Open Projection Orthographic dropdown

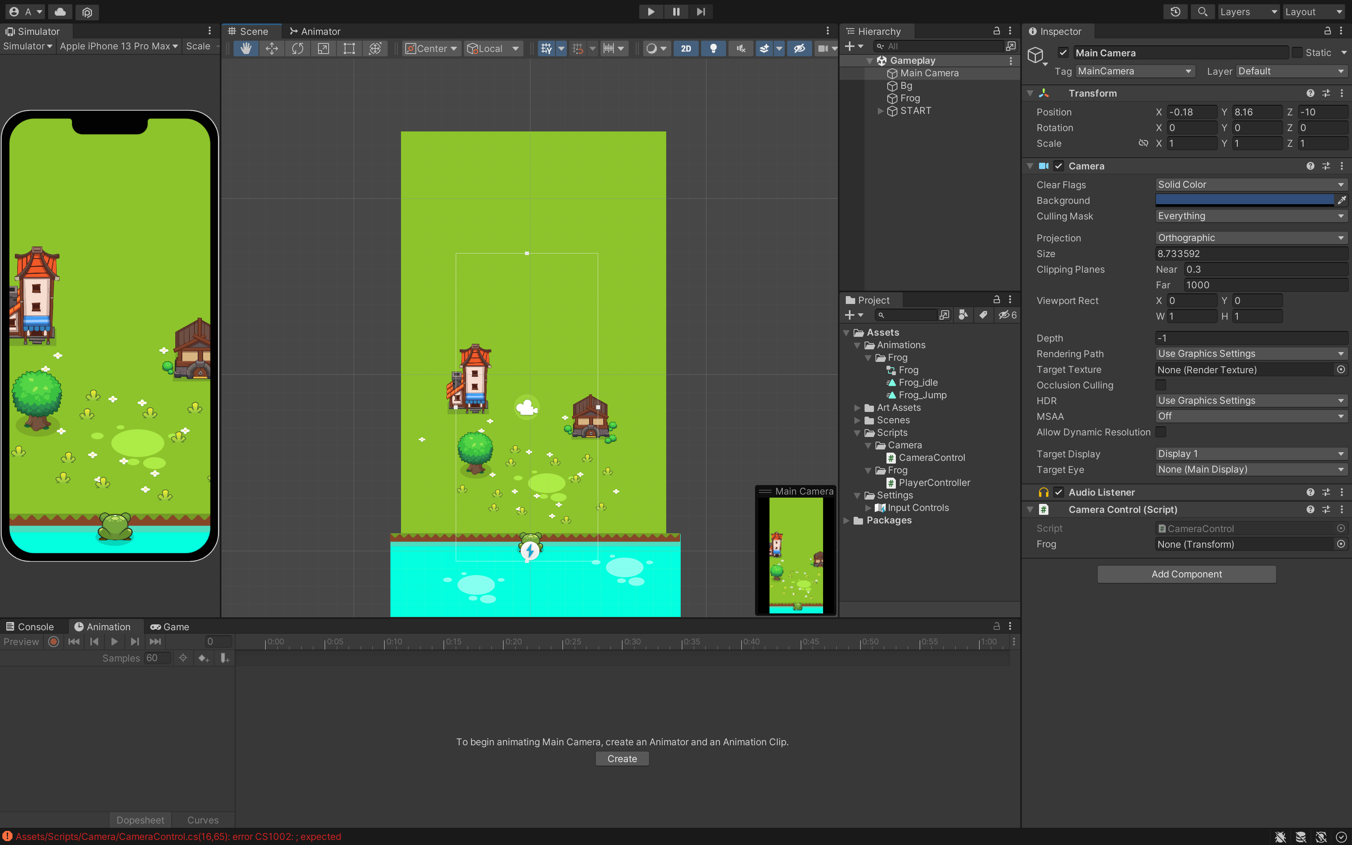1251,237
